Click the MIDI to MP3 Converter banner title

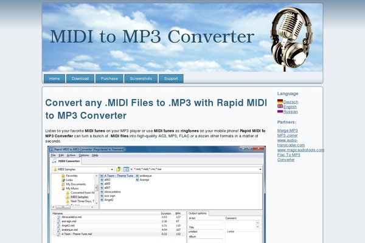[152, 36]
